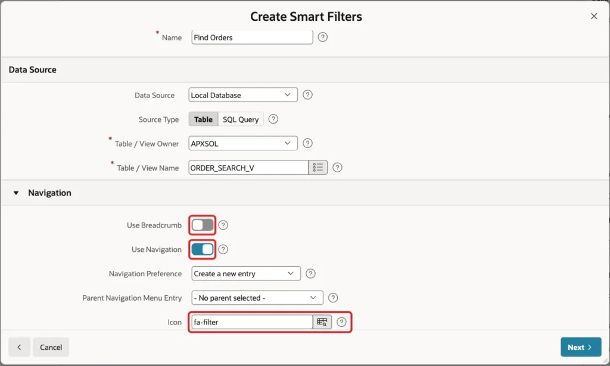610x366 pixels.
Task: Open help for Parent Navigation Menu Entry
Action: point(333,298)
